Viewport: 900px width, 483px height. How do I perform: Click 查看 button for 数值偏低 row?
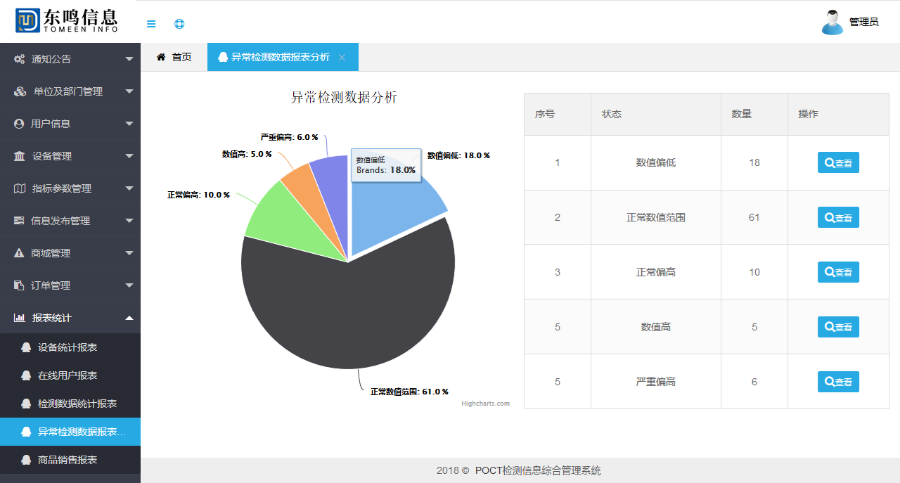pyautogui.click(x=838, y=162)
